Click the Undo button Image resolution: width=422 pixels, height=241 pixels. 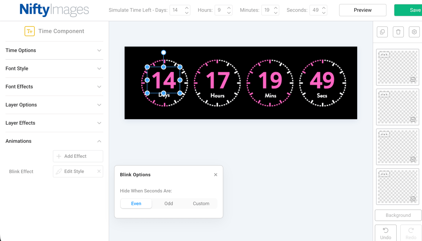(386, 233)
